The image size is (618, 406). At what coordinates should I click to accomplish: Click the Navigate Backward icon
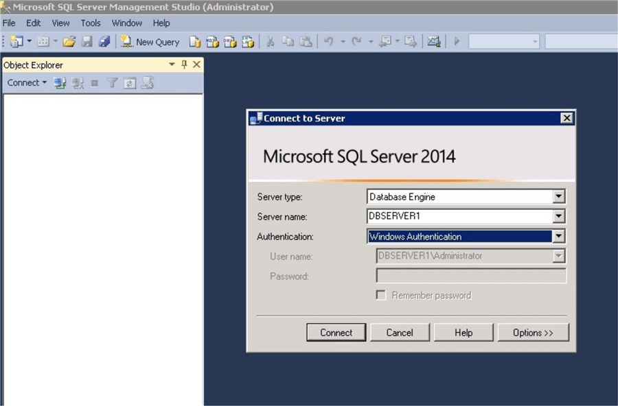click(x=385, y=41)
